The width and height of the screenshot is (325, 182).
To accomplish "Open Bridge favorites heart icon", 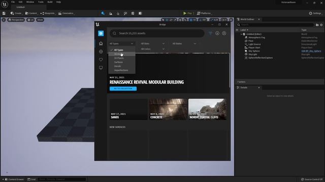I will 101,60.
